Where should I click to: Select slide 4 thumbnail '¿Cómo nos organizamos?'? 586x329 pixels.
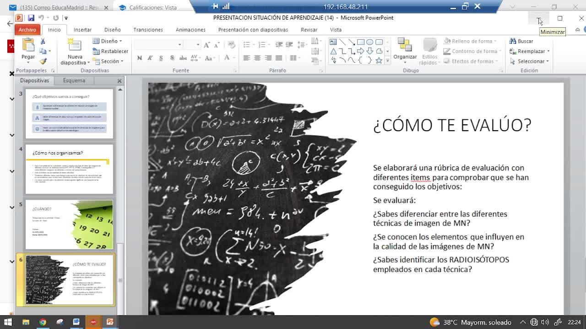(x=69, y=169)
